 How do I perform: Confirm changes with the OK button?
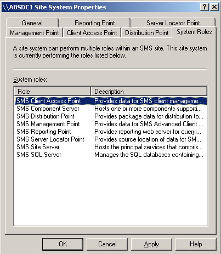point(63,244)
